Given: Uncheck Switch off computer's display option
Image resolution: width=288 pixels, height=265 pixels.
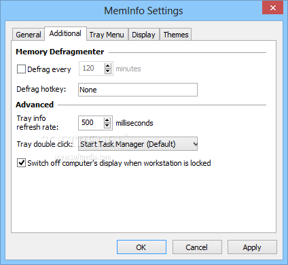Looking at the screenshot, I should click(21, 163).
